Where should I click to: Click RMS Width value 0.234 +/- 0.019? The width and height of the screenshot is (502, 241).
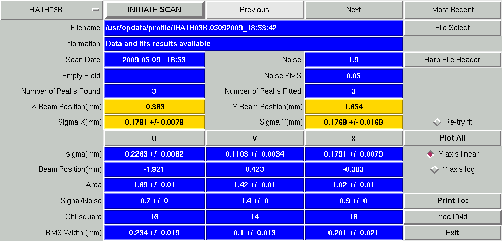[x=154, y=233]
